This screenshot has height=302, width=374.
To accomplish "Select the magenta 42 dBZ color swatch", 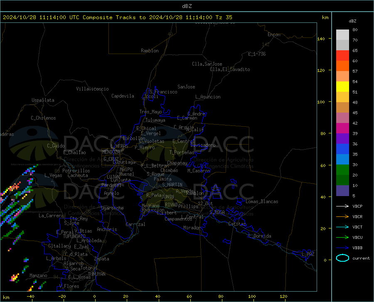I will pyautogui.click(x=342, y=128).
